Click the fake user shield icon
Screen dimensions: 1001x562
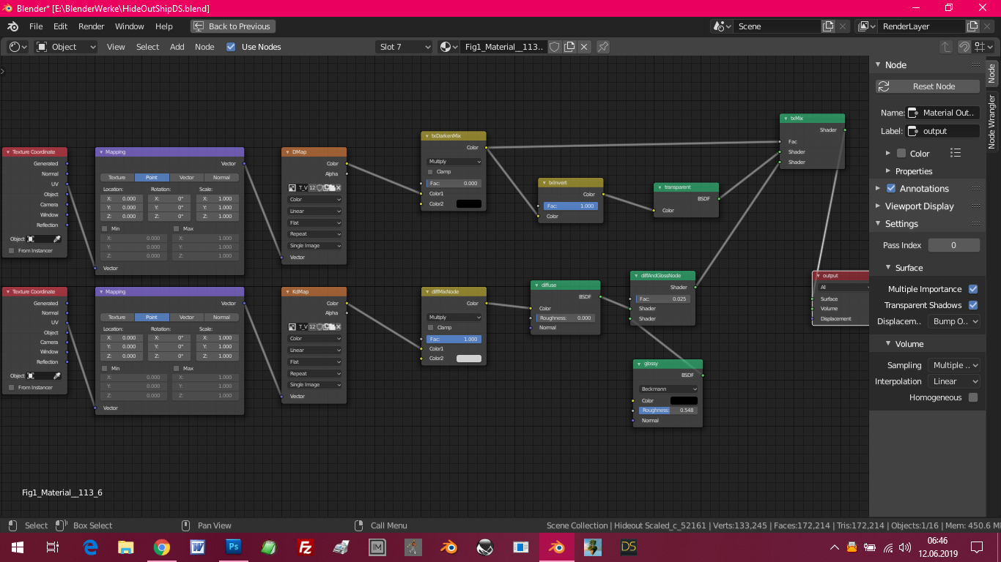pos(555,47)
